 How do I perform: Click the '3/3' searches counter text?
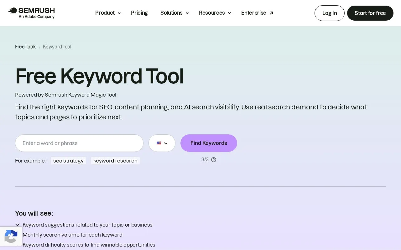[x=205, y=160]
